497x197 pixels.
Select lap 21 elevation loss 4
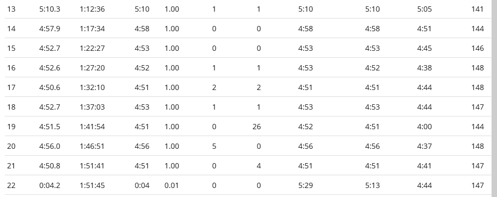[259, 166]
